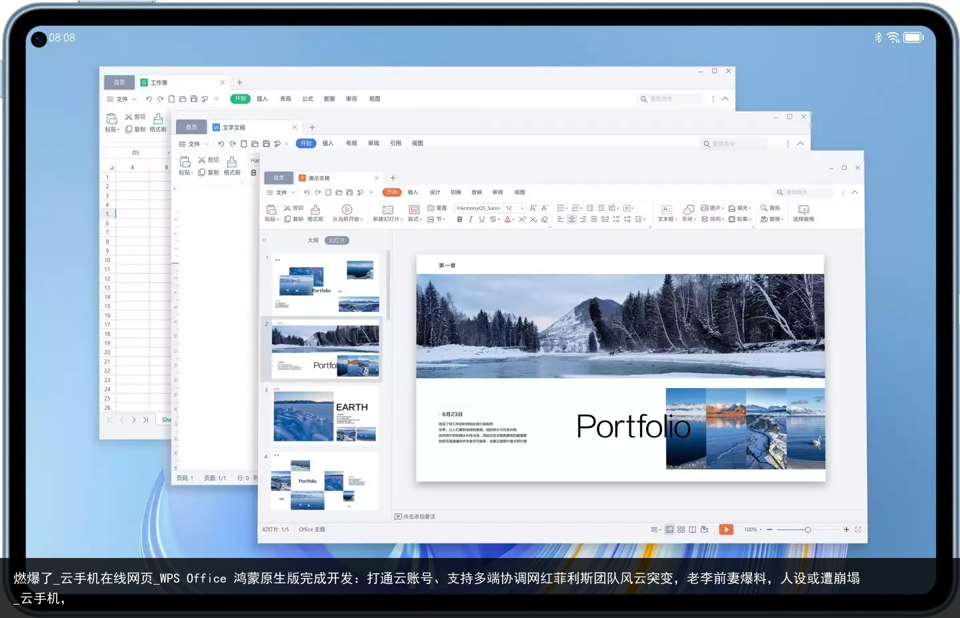Start slideshow with the orange play button

[x=726, y=529]
